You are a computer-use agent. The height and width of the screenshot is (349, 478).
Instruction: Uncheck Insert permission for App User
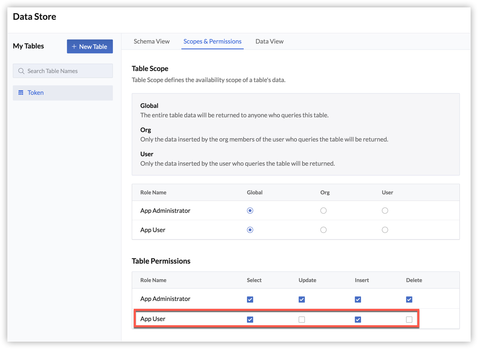(x=358, y=319)
